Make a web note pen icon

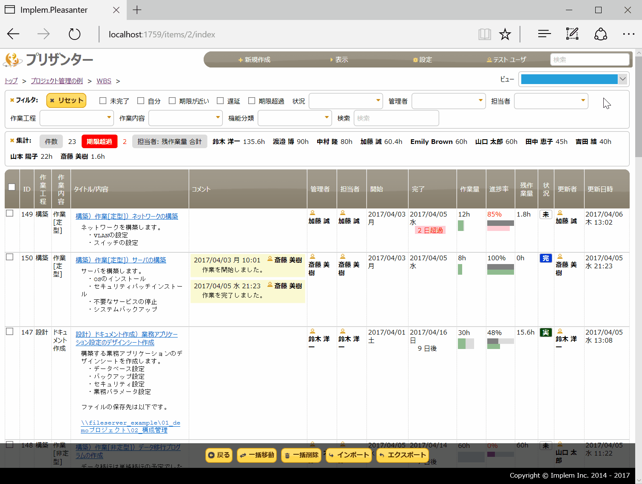(x=572, y=34)
